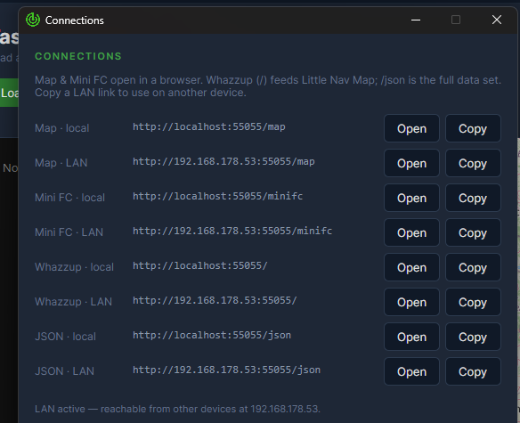This screenshot has height=423, width=520.
Task: Click the 'LAN active' status message
Action: [177, 409]
